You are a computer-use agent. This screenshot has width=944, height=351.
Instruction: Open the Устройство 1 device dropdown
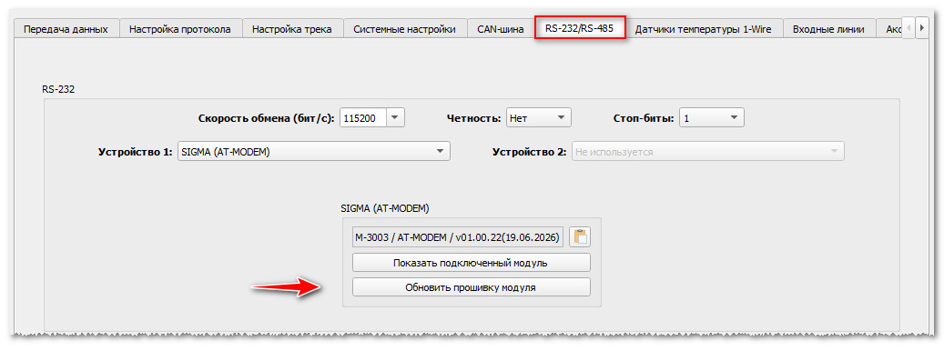click(314, 152)
